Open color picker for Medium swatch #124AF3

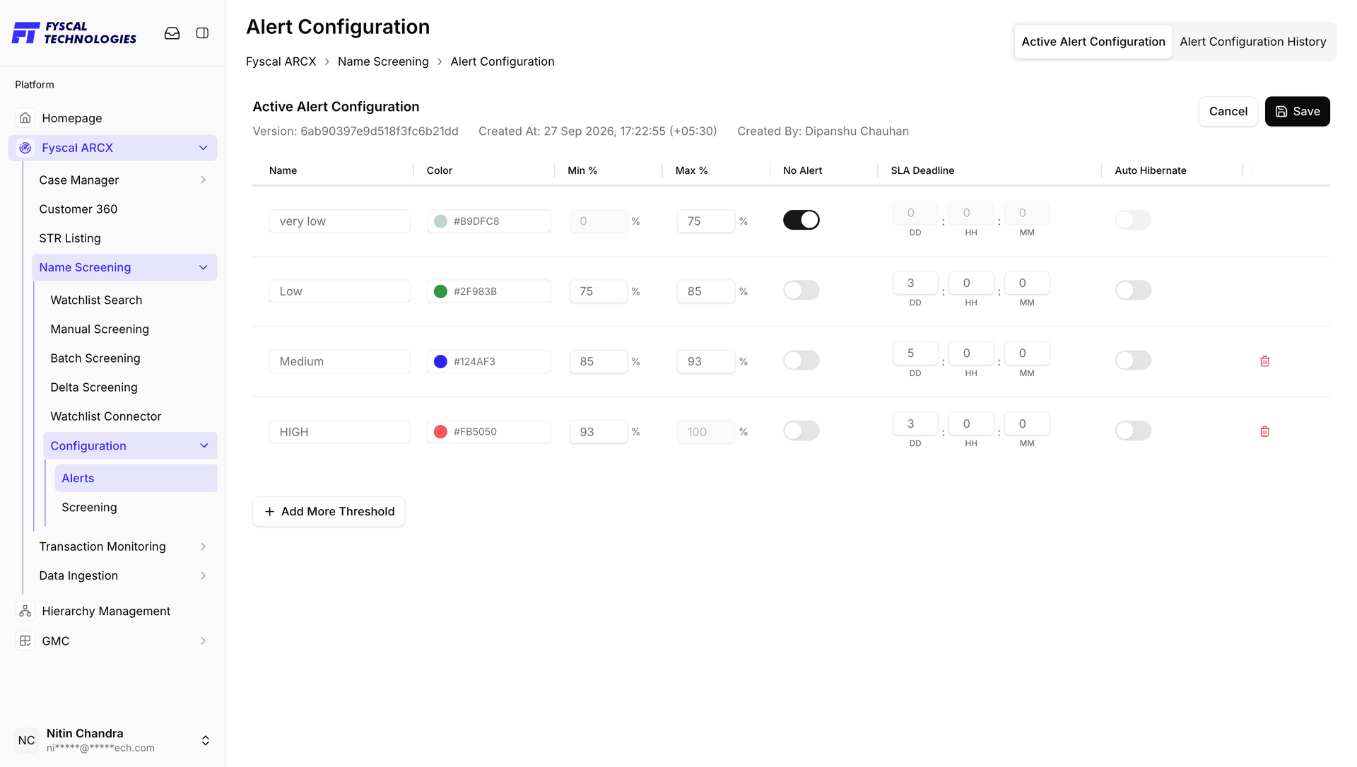click(x=440, y=361)
